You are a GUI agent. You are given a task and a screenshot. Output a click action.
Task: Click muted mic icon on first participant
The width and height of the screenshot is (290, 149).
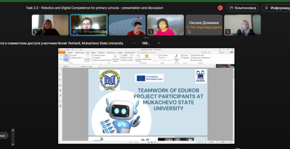pos(36,32)
